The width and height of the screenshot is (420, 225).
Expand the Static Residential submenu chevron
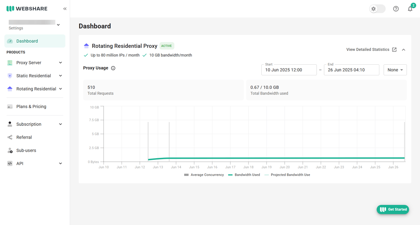coord(61,76)
